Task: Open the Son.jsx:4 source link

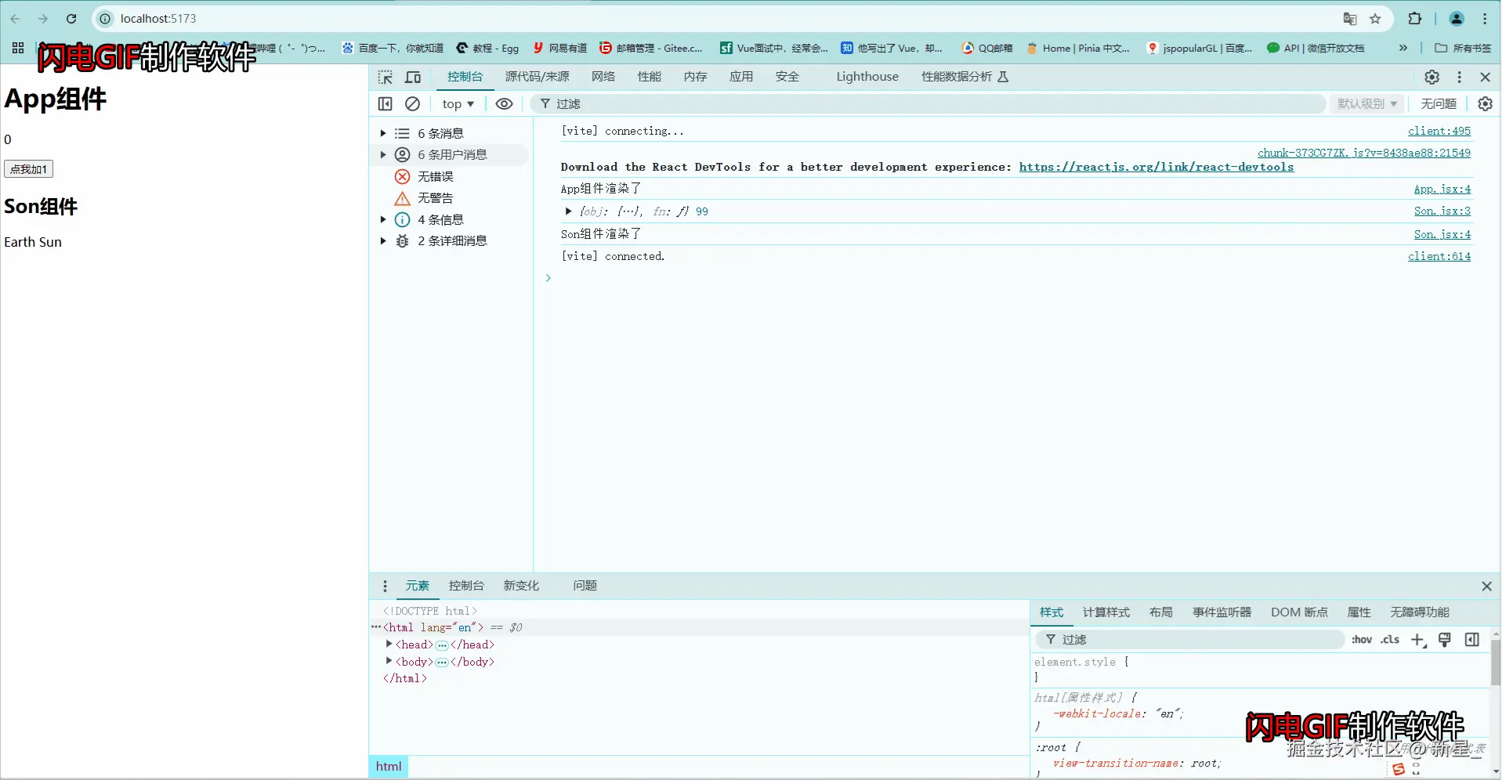Action: [x=1442, y=234]
